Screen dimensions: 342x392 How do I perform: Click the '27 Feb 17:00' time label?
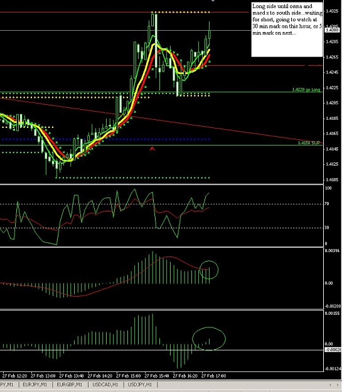coord(213,376)
